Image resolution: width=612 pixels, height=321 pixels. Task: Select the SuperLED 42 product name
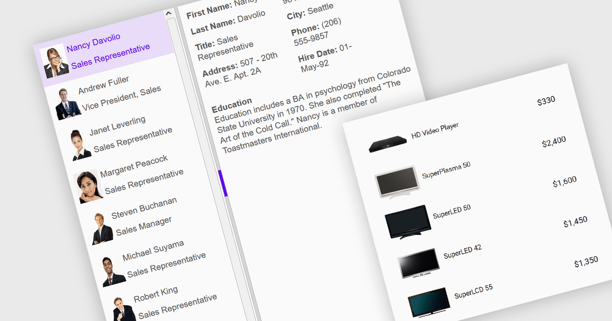click(462, 251)
